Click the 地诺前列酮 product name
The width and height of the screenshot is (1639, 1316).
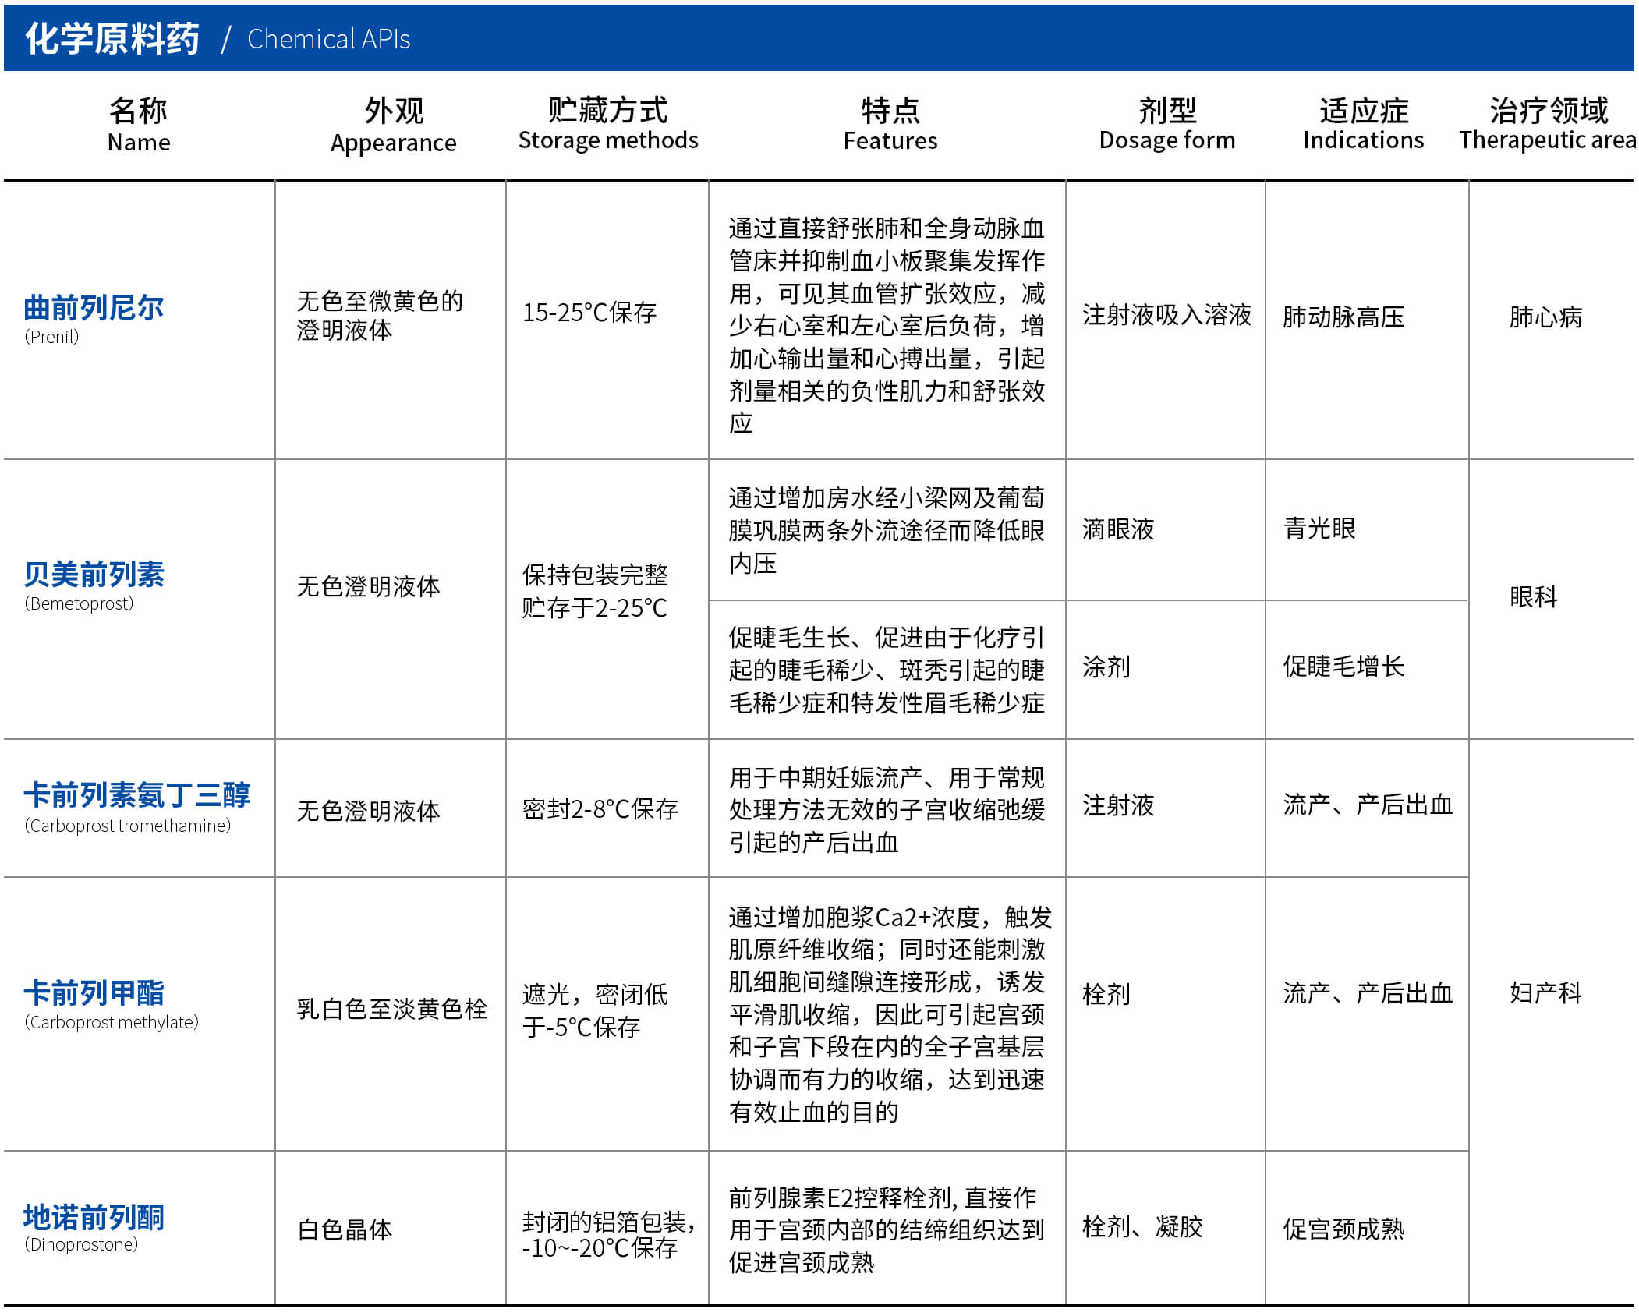click(x=94, y=1218)
